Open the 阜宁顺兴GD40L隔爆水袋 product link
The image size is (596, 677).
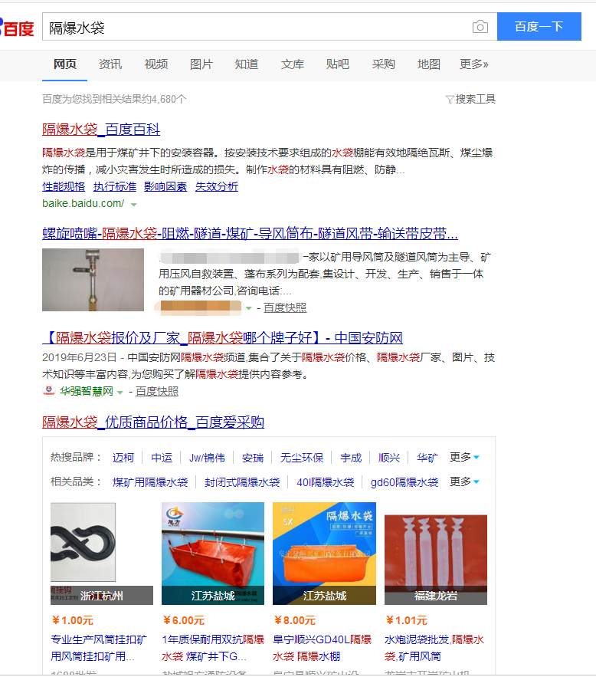(x=323, y=648)
